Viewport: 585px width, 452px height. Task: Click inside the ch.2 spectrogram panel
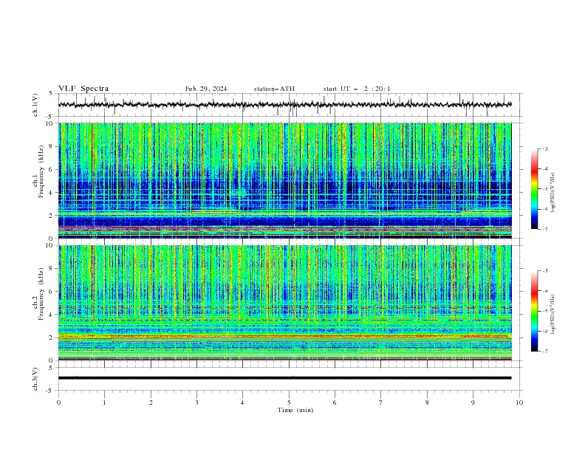(x=284, y=303)
